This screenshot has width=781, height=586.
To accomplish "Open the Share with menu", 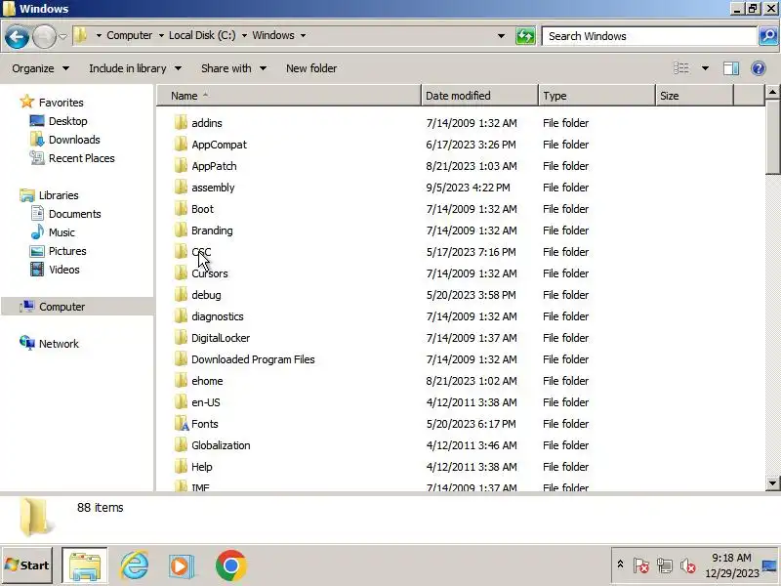I will coord(233,68).
